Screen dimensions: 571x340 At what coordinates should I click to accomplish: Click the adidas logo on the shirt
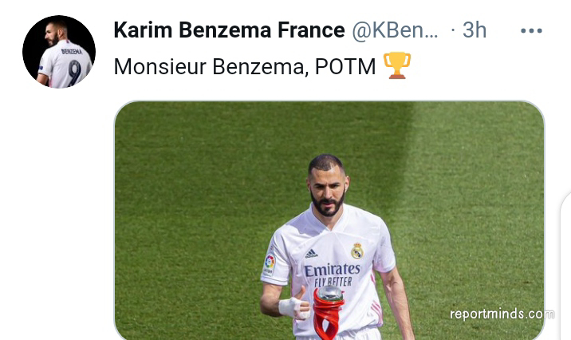pyautogui.click(x=311, y=254)
